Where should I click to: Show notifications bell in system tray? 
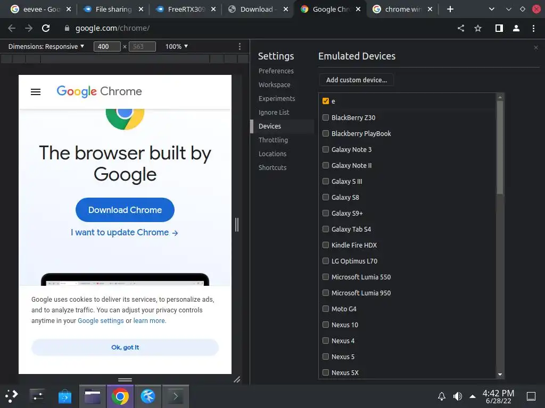(441, 396)
